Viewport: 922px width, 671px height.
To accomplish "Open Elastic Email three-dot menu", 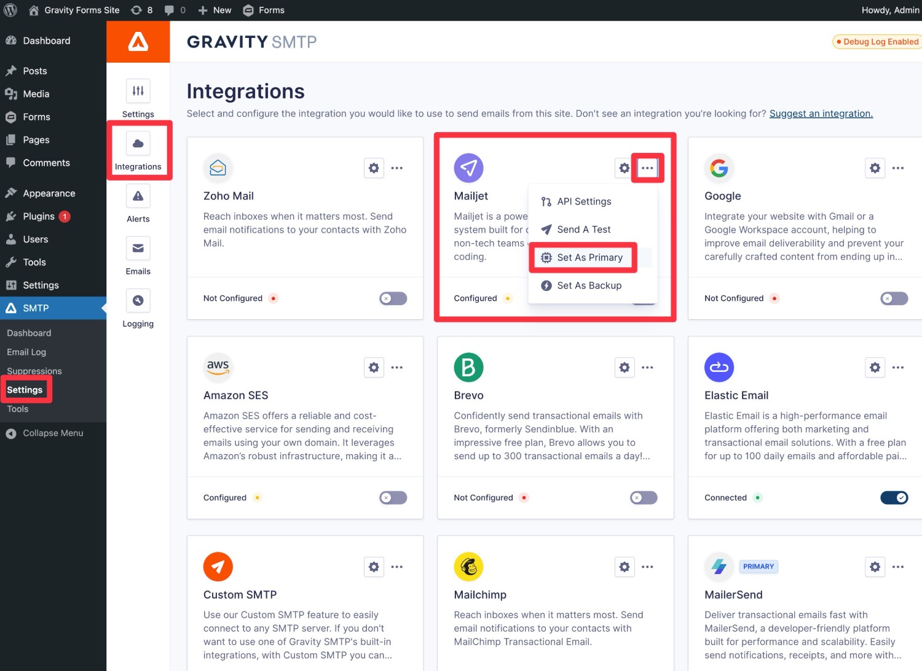I will pos(898,367).
